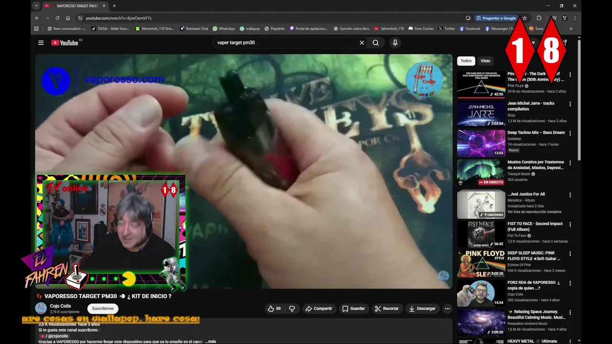Viewport: 612px width, 344px height.
Task: Expand the description with ...más
Action: [210, 342]
